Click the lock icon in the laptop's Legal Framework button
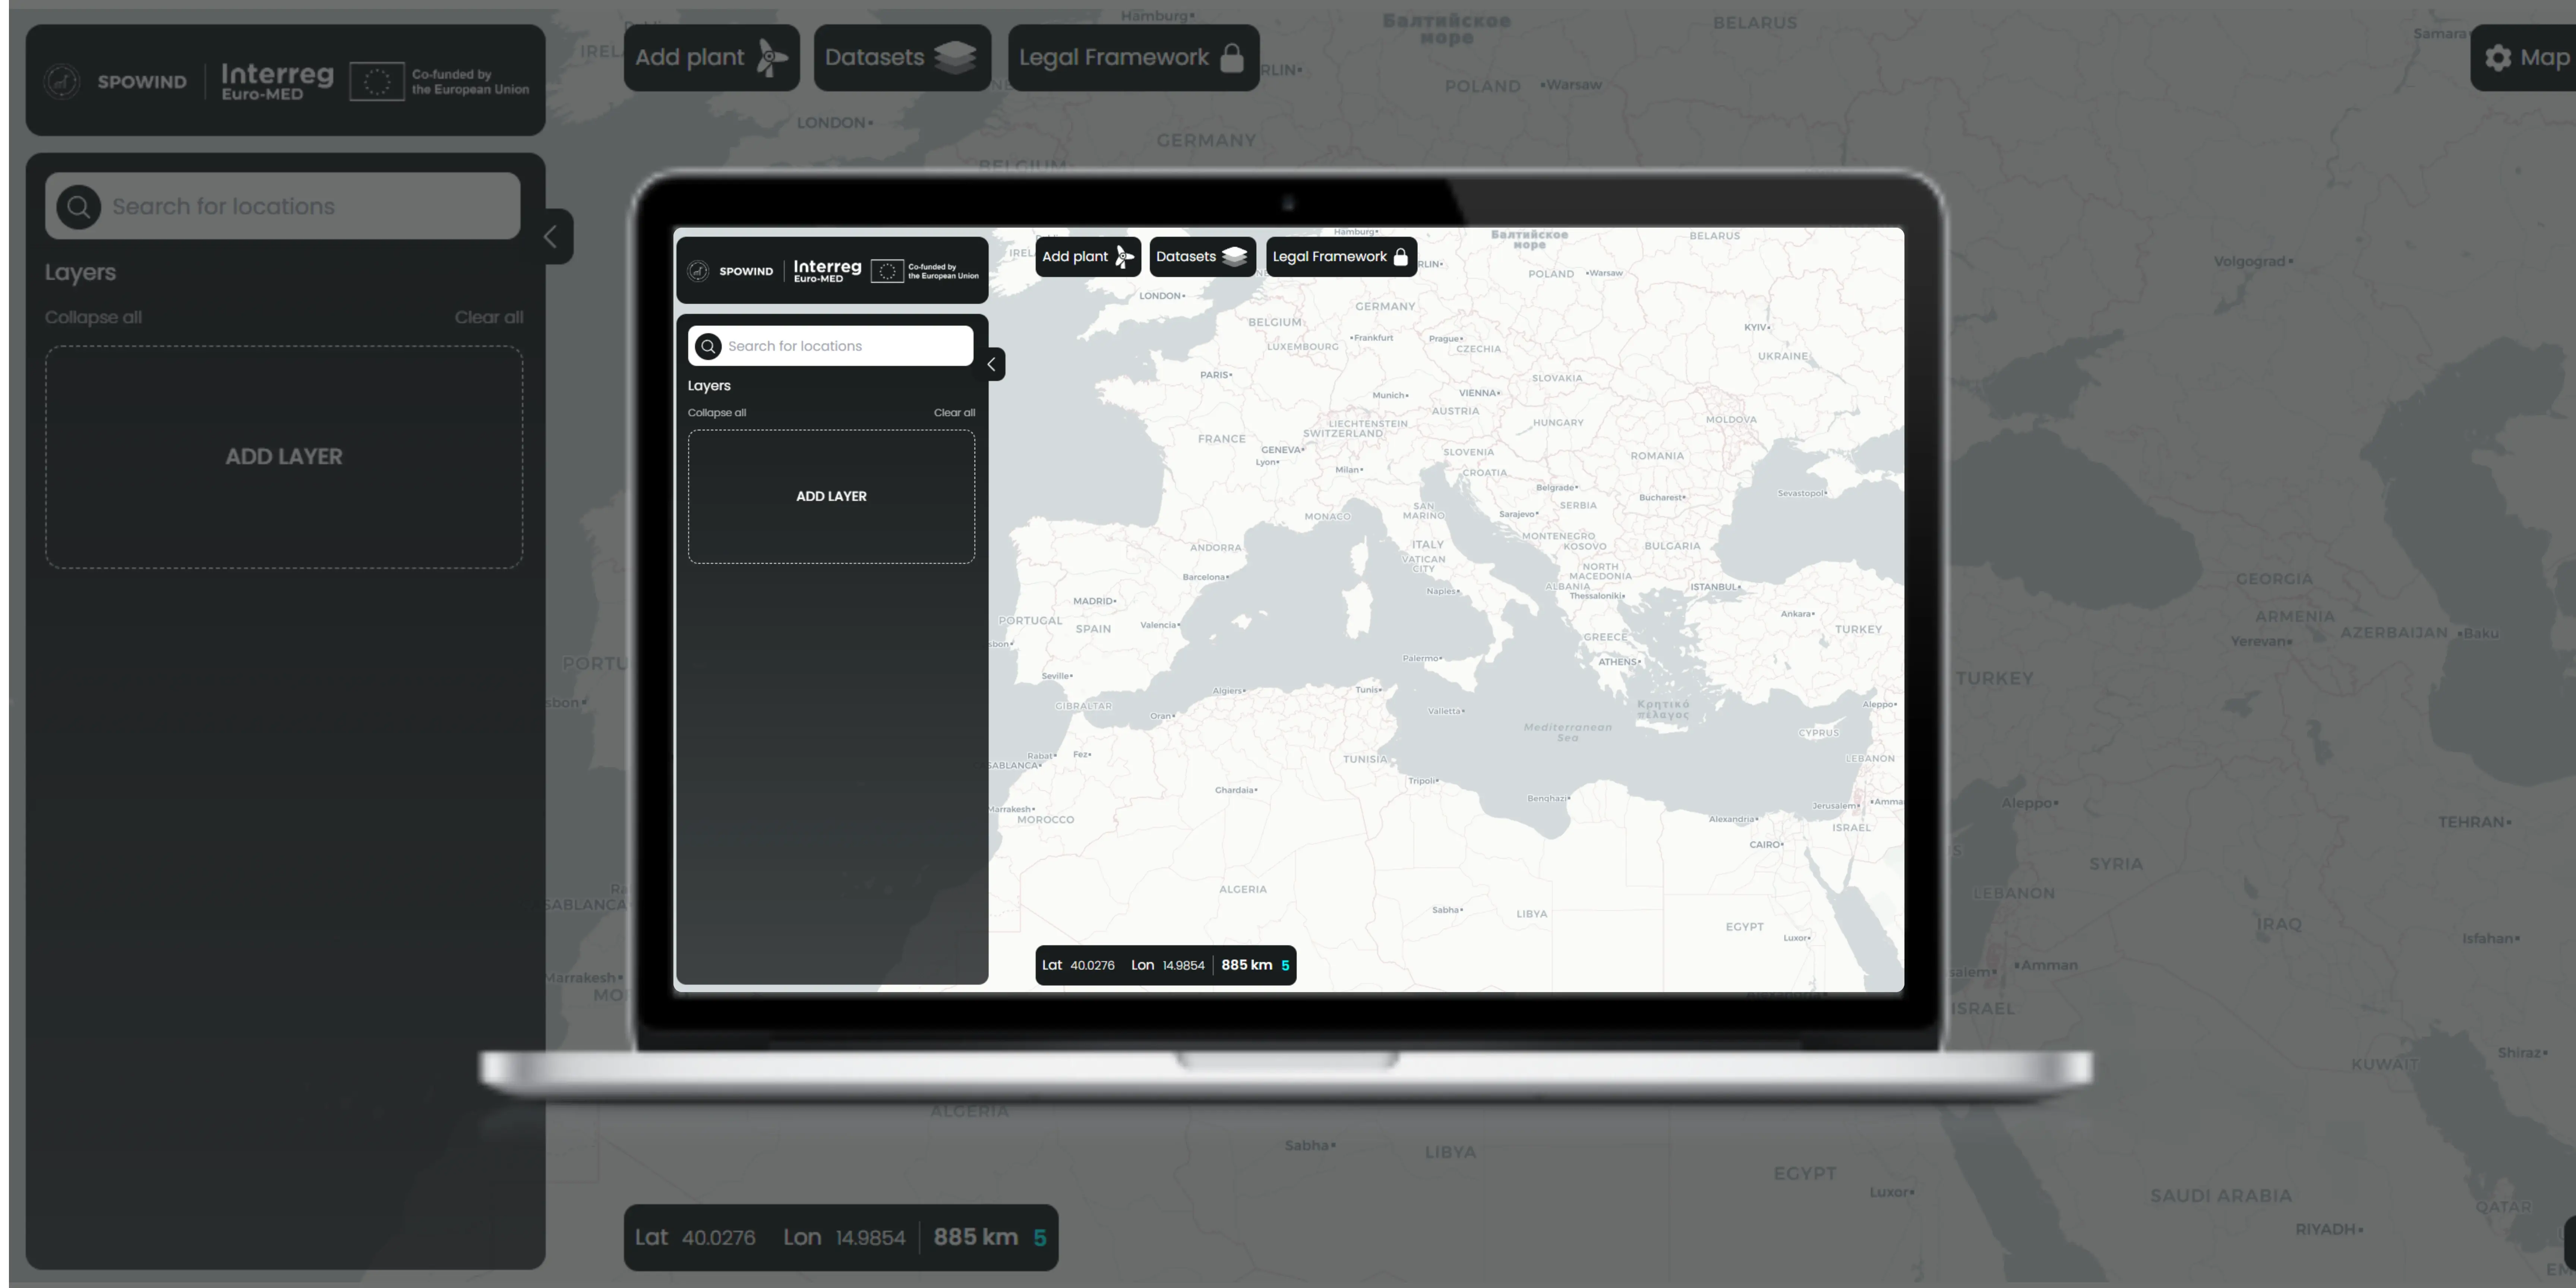The width and height of the screenshot is (2576, 1288). [1401, 257]
